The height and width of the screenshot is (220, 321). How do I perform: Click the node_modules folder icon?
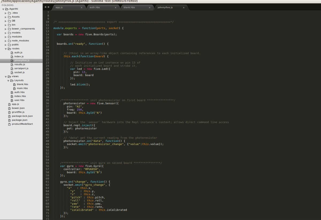click(x=9, y=41)
